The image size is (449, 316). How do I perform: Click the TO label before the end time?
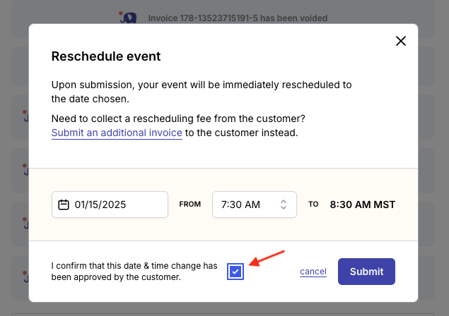(x=313, y=205)
